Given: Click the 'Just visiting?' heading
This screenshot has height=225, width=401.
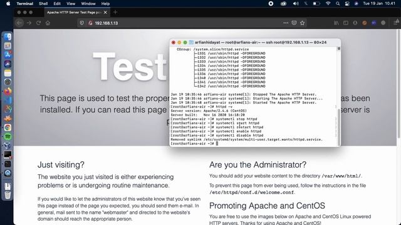Looking at the screenshot, I should [61, 165].
